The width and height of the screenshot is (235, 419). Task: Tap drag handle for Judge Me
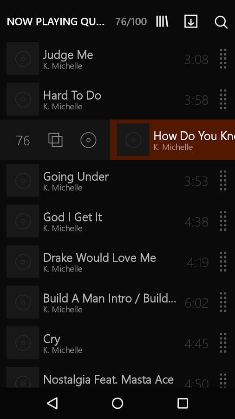click(223, 59)
